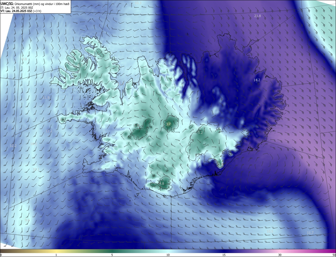Click the 3.7 value on the glacier
The width and height of the screenshot is (336, 257).
pyautogui.click(x=168, y=124)
